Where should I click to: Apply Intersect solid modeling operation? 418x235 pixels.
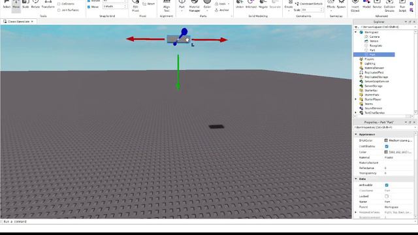tap(251, 5)
